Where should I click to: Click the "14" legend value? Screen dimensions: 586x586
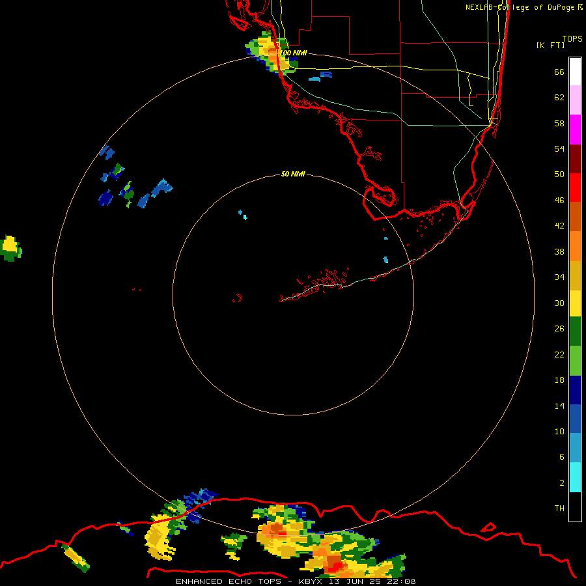[x=559, y=406]
